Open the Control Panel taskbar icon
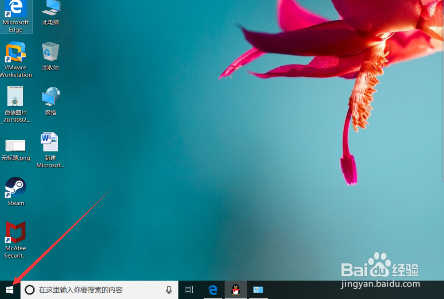 click(258, 290)
